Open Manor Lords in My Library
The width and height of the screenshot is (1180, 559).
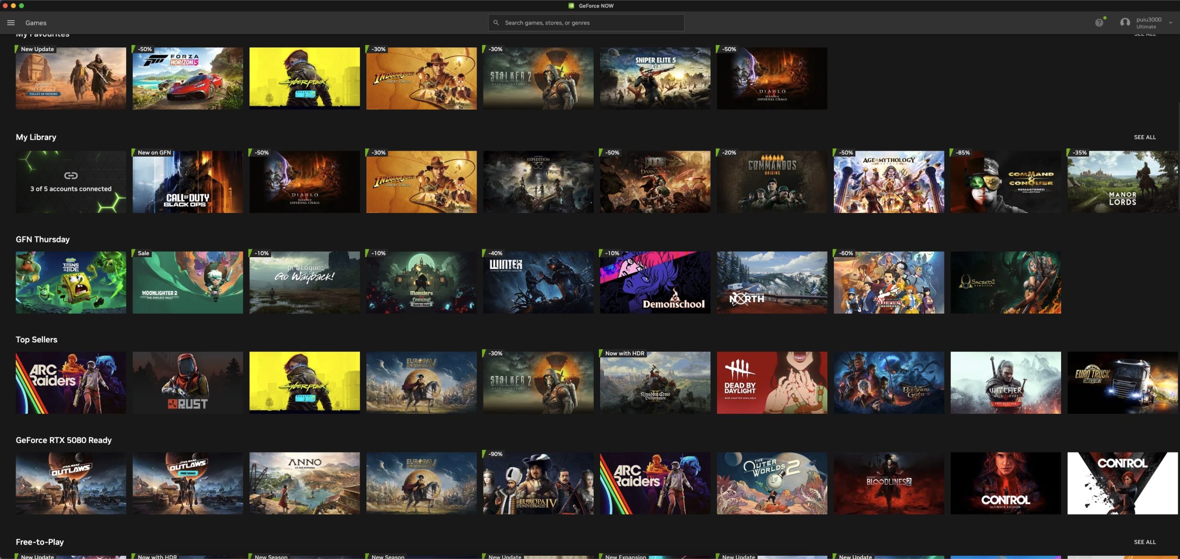[1122, 182]
